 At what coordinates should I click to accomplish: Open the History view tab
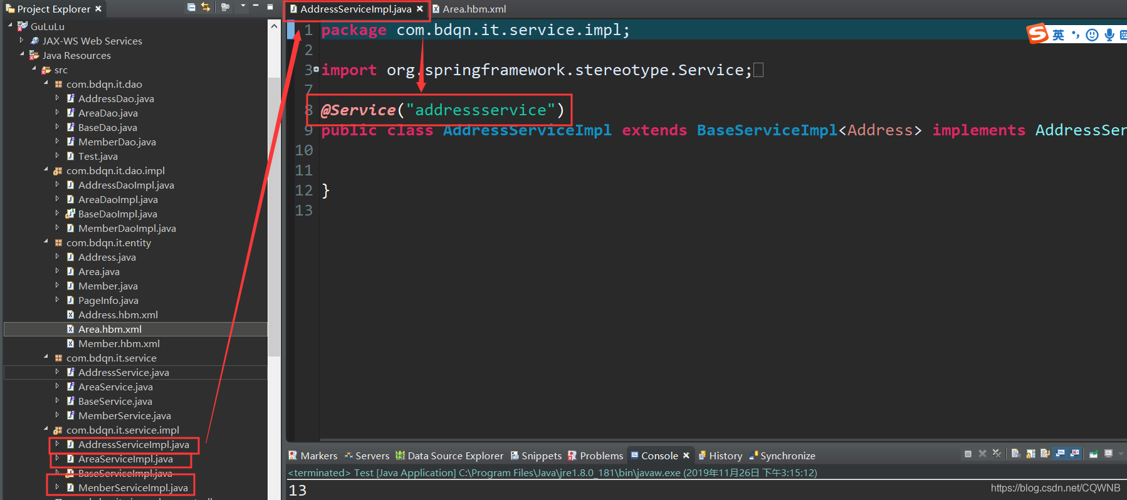point(720,456)
